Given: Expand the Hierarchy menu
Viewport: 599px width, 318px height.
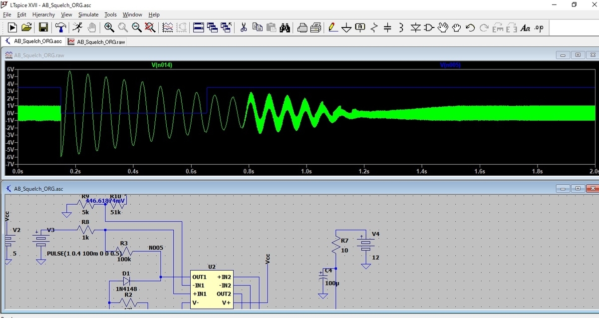Looking at the screenshot, I should [x=43, y=14].
